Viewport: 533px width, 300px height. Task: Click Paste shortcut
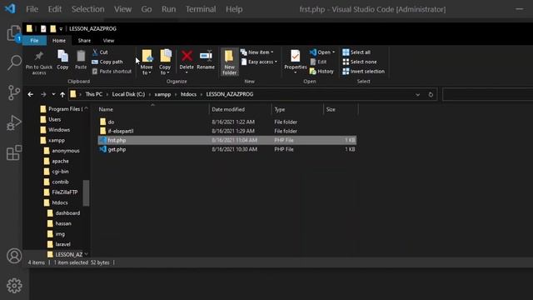pyautogui.click(x=112, y=72)
